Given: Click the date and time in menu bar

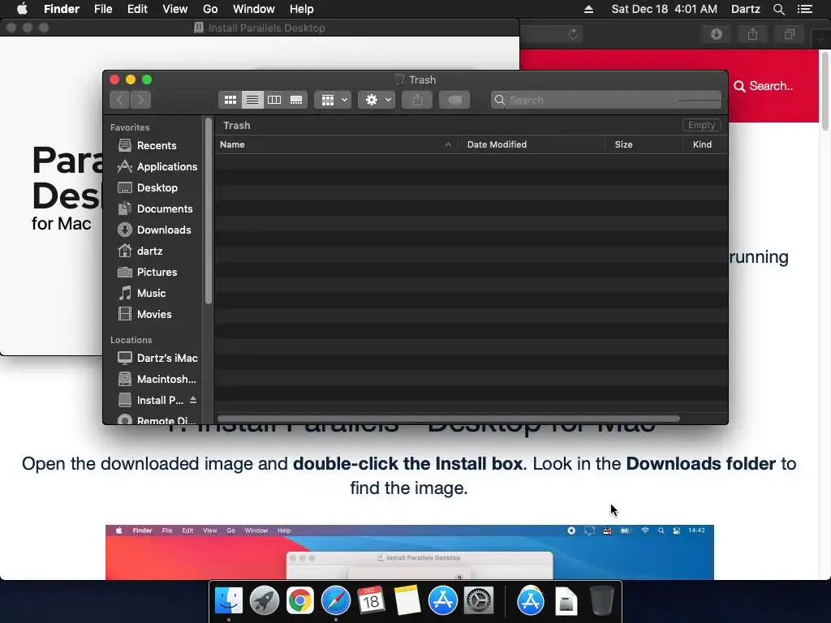Looking at the screenshot, I should point(664,9).
